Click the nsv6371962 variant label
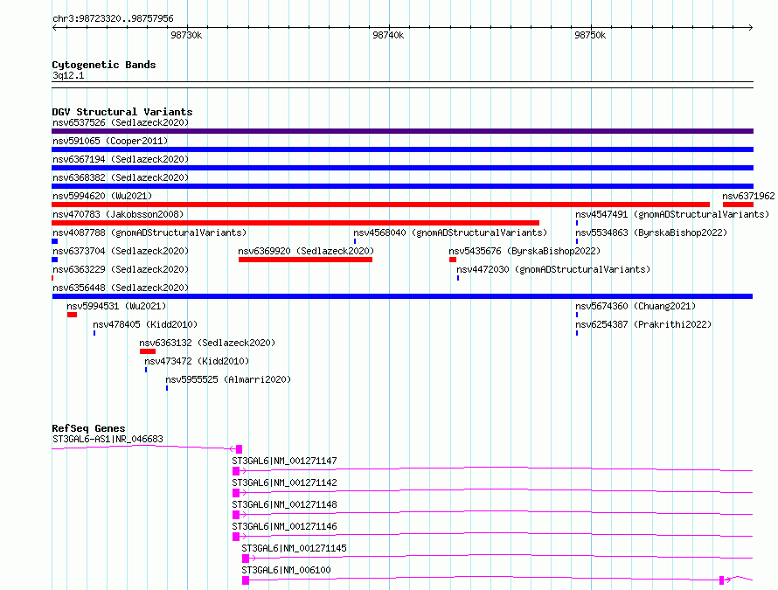The width and height of the screenshot is (778, 590). click(x=748, y=196)
